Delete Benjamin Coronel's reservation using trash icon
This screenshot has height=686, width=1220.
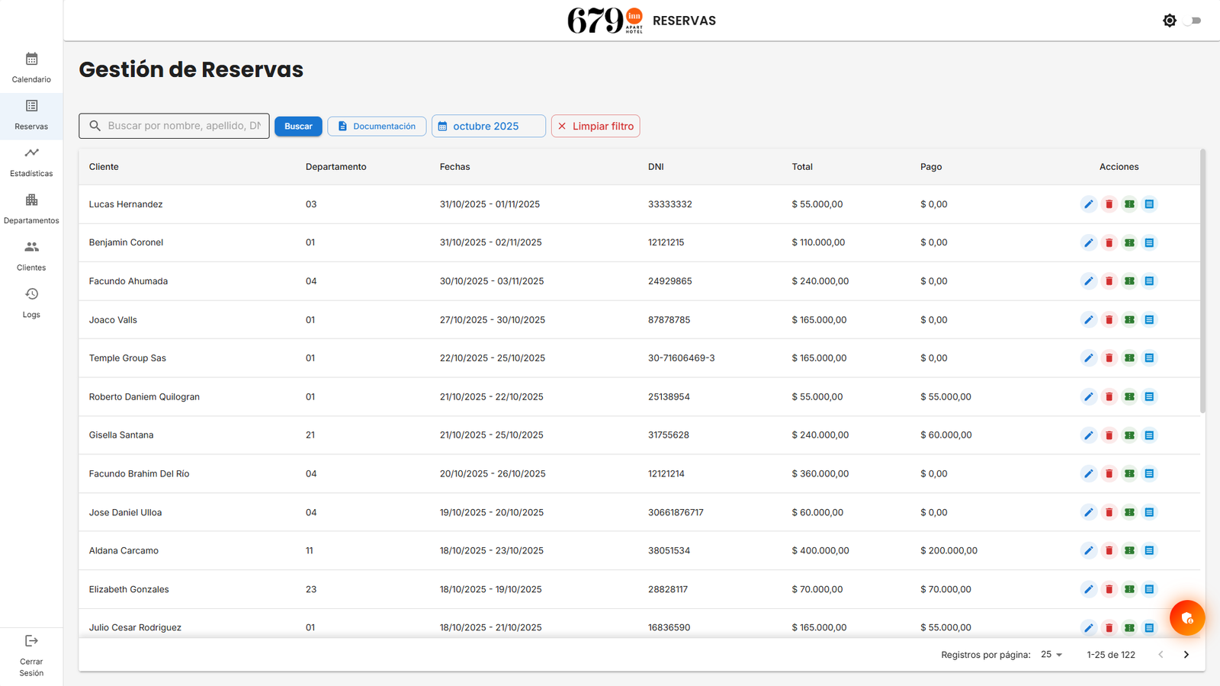point(1109,242)
